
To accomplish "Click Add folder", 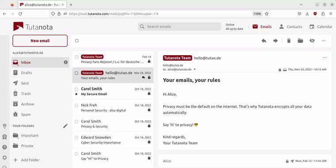I will tap(40, 160).
